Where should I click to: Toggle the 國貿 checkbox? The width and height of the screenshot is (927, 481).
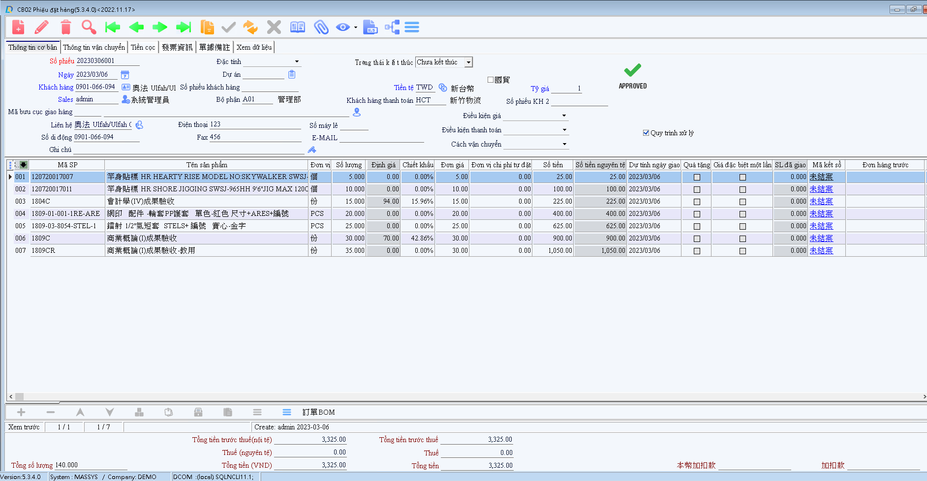491,80
